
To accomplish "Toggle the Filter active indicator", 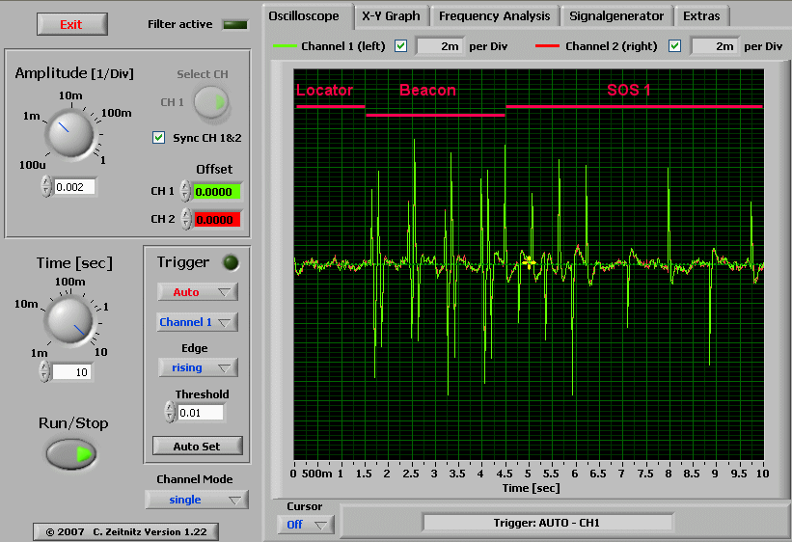I will point(235,25).
